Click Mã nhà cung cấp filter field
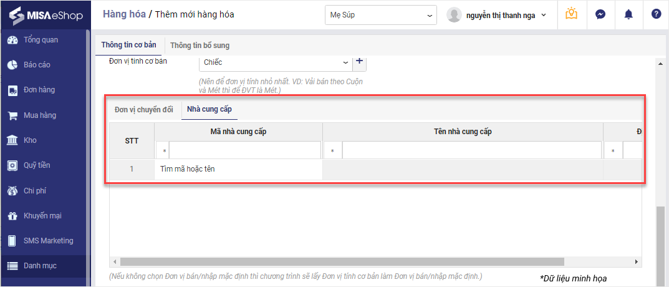 [245, 151]
